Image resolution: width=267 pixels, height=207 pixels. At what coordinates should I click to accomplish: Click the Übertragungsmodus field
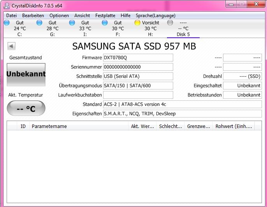pos(138,86)
